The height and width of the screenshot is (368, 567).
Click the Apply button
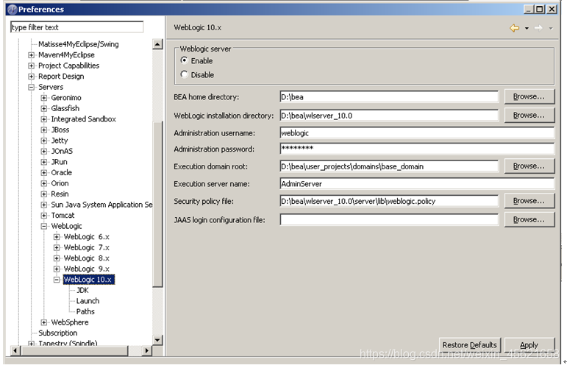[x=529, y=345]
